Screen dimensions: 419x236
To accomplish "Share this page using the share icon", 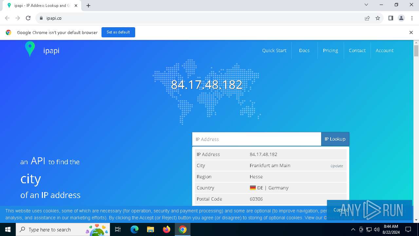I will coord(367,18).
